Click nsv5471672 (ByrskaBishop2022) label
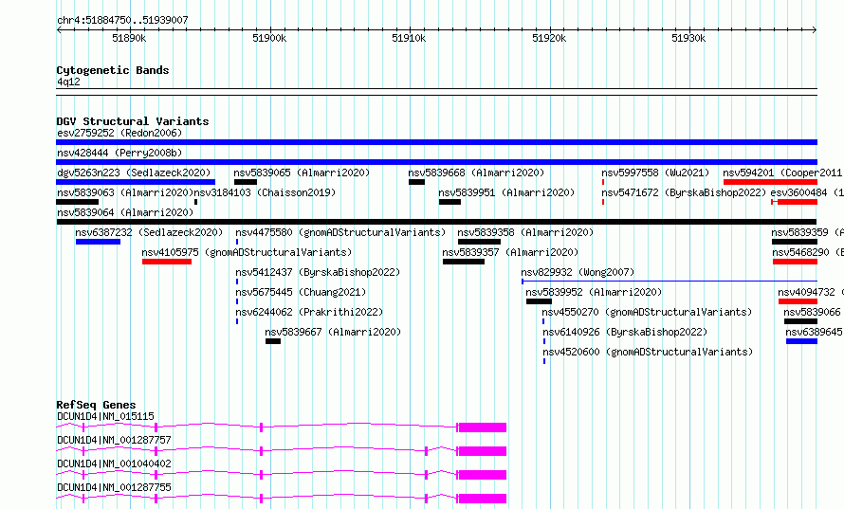 pos(684,192)
